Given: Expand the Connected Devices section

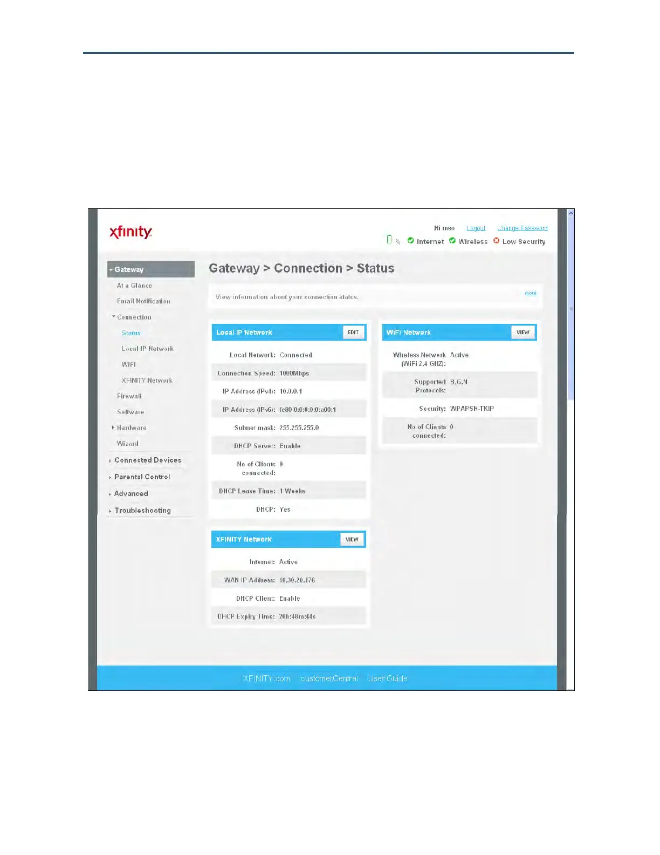Looking at the screenshot, I should [147, 460].
